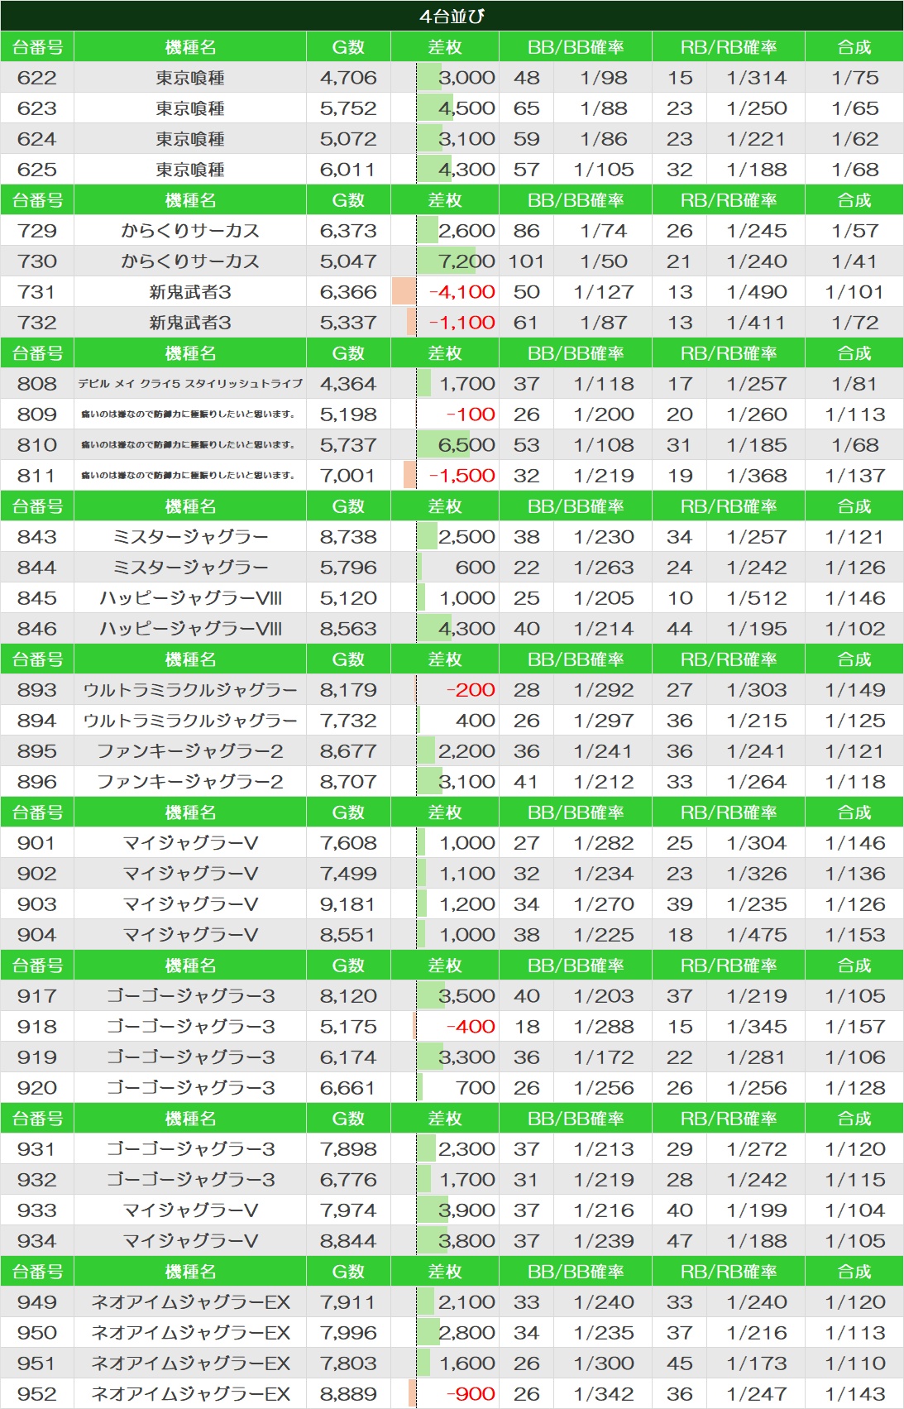Screen dimensions: 904x1409
Task: Click BB probability 1/342 in row 952
Action: (x=603, y=1394)
